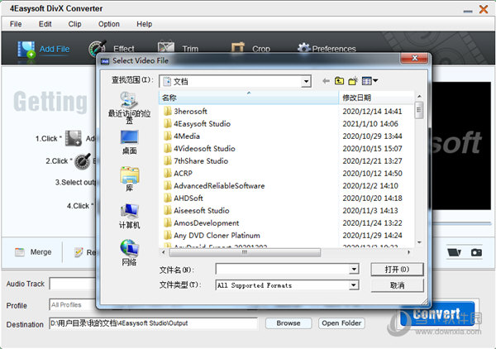
Task: Click the Destination path input field
Action: click(x=153, y=323)
